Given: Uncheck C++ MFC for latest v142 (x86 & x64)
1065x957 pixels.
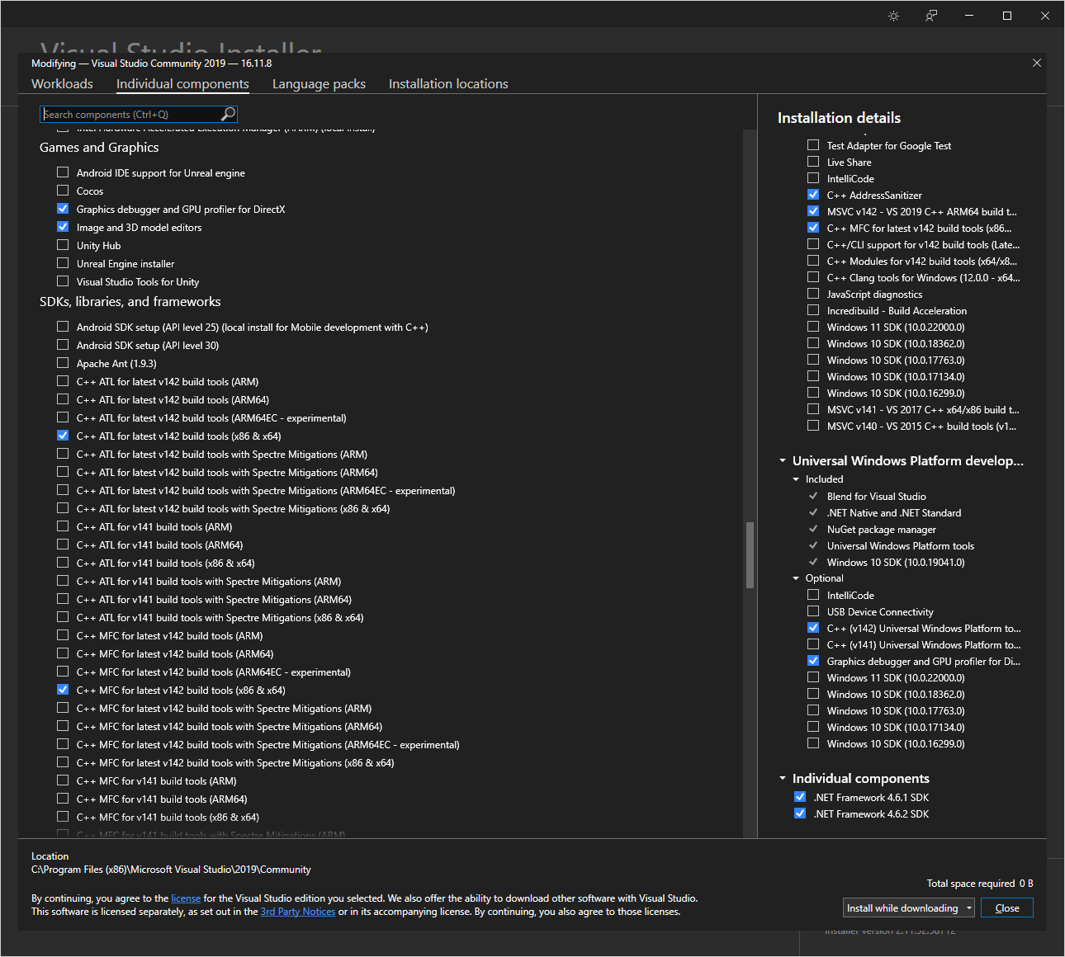Looking at the screenshot, I should click(x=63, y=690).
